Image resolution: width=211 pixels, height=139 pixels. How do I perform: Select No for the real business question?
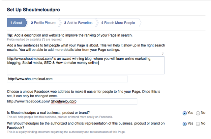(x=198, y=113)
